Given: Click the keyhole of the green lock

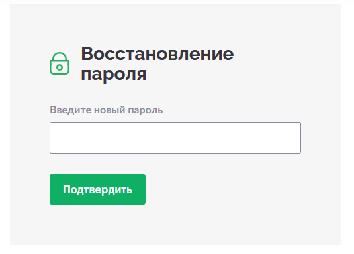Looking at the screenshot, I should (x=60, y=67).
